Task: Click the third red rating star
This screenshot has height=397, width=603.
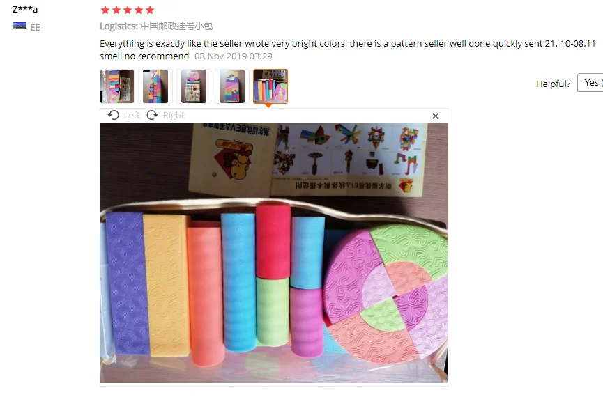Action: (128, 10)
